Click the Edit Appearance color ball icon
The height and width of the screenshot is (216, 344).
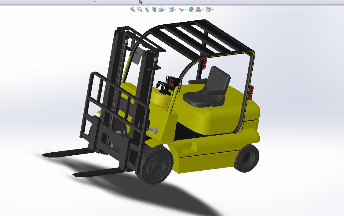(191, 9)
